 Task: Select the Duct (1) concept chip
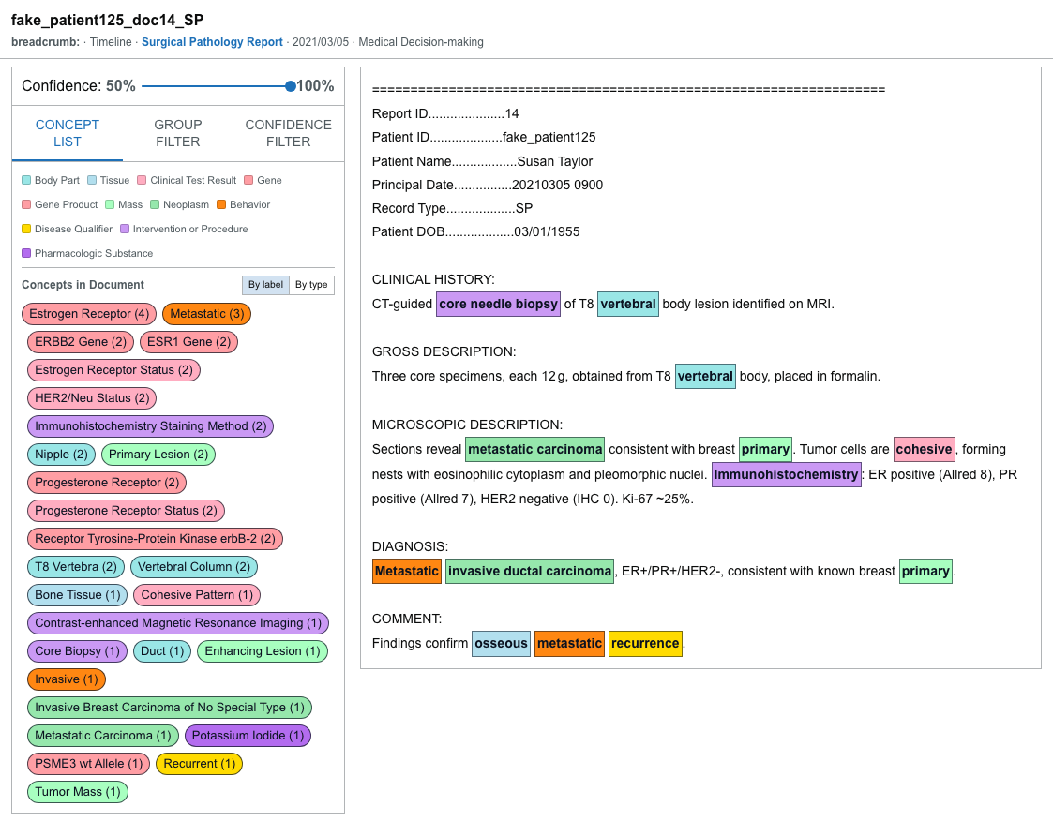[x=162, y=651]
